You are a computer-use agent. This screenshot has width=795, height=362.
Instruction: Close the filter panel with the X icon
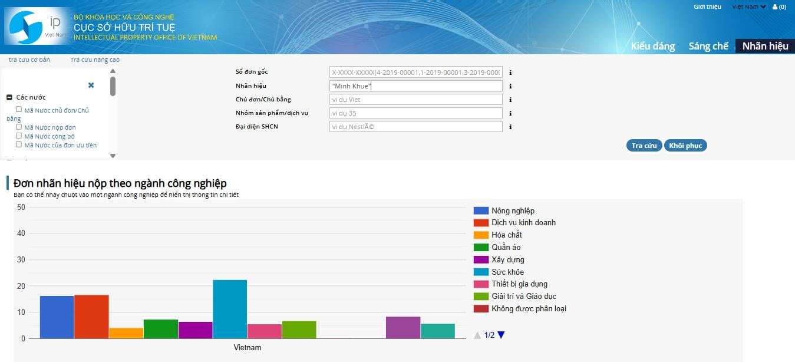coord(91,85)
